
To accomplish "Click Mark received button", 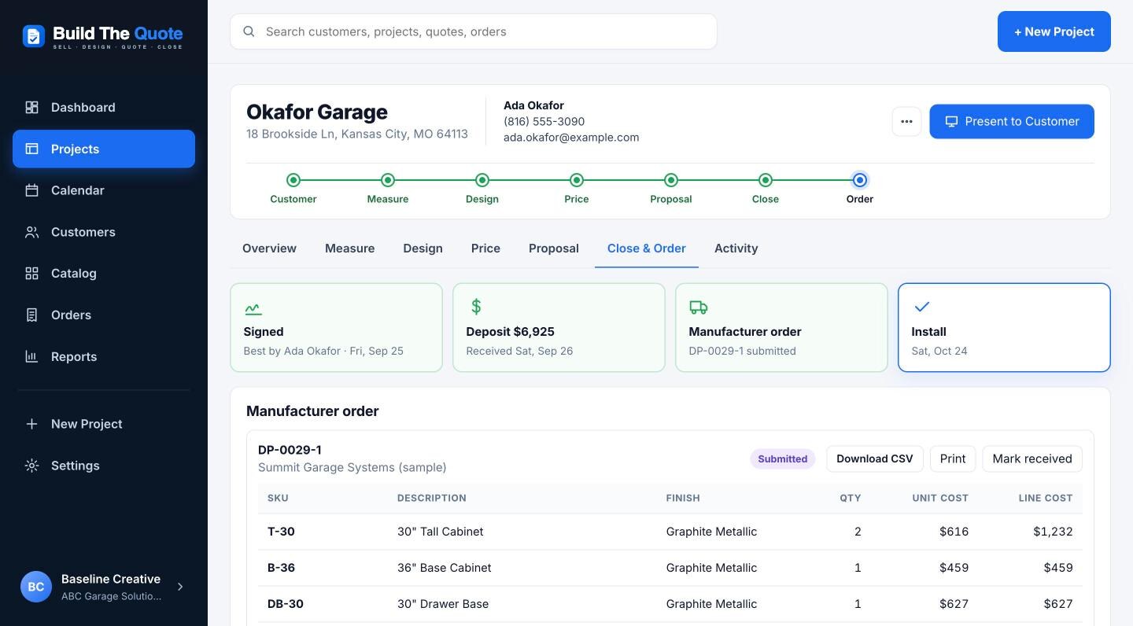I will 1032,458.
